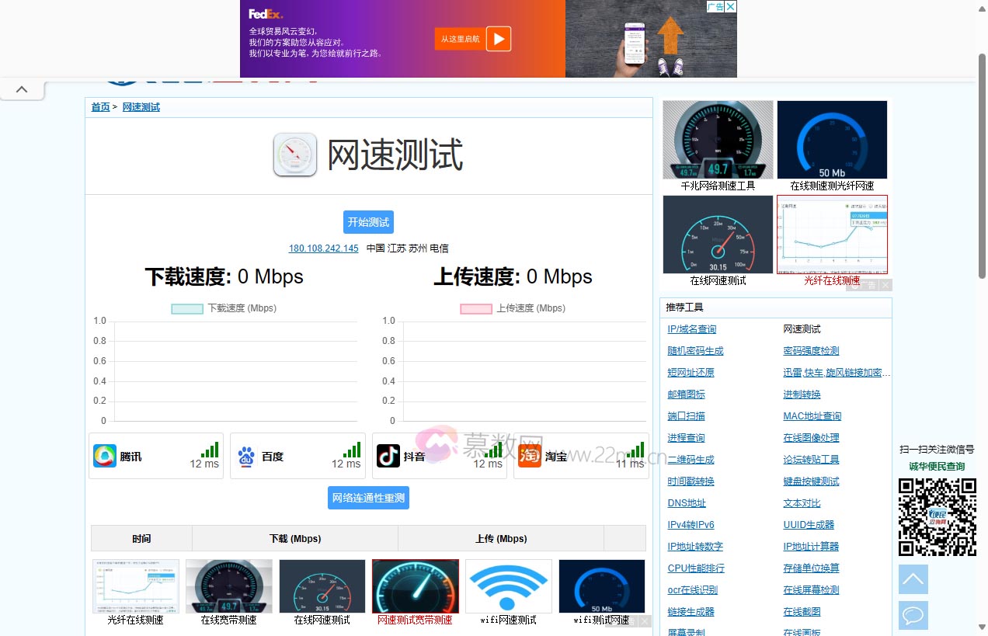Open the DNS地址 tool link

tap(685, 502)
